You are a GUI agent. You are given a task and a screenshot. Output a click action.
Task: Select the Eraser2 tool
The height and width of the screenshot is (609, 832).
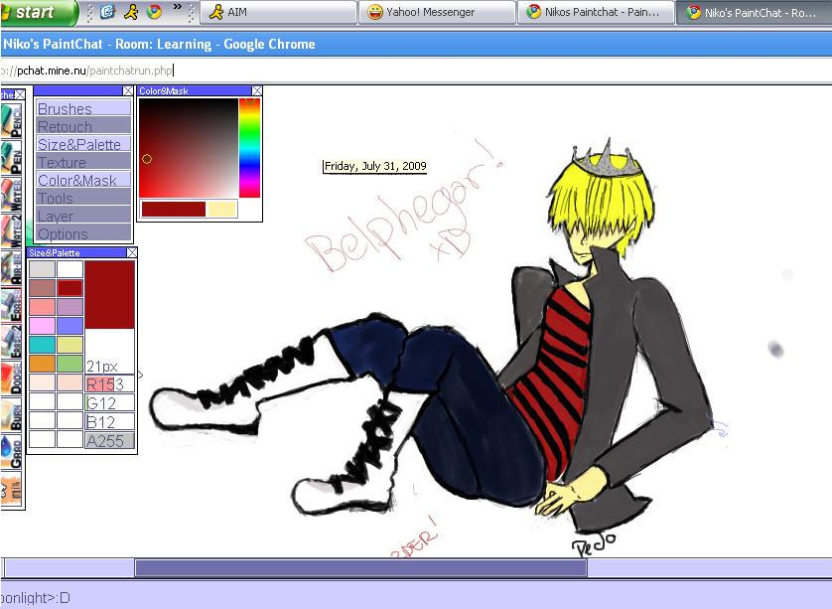(12, 342)
